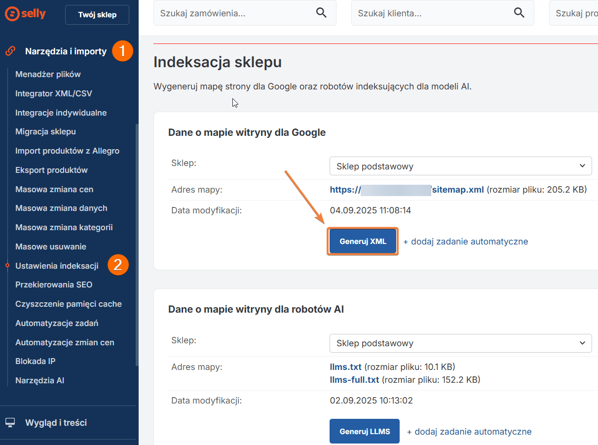Open the Twój sklep button
The image size is (598, 445).
tap(97, 15)
